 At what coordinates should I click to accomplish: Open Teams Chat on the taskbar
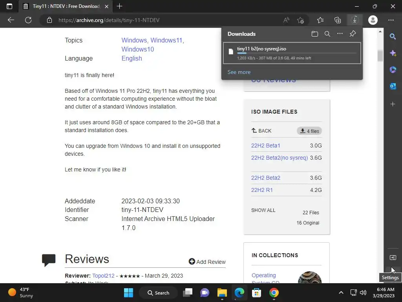205,293
